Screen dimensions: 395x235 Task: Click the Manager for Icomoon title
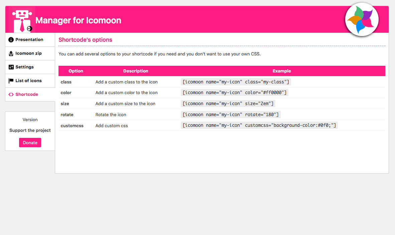tap(78, 20)
